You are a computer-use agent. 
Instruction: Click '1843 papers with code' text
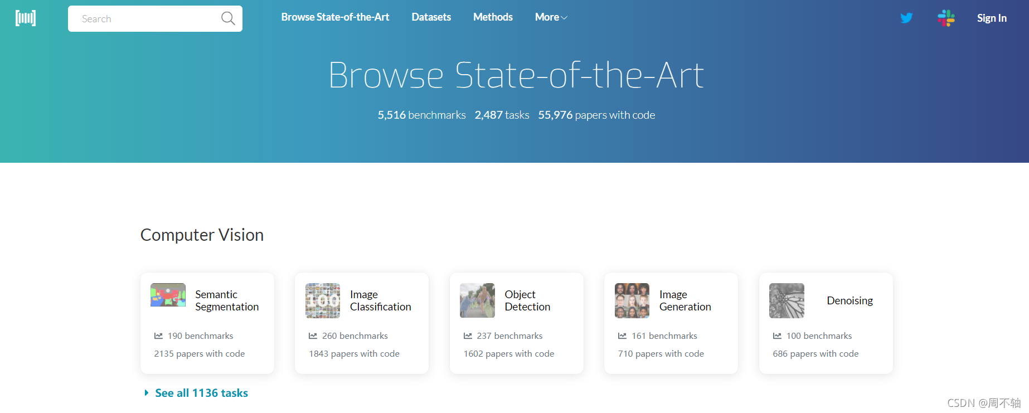[354, 353]
